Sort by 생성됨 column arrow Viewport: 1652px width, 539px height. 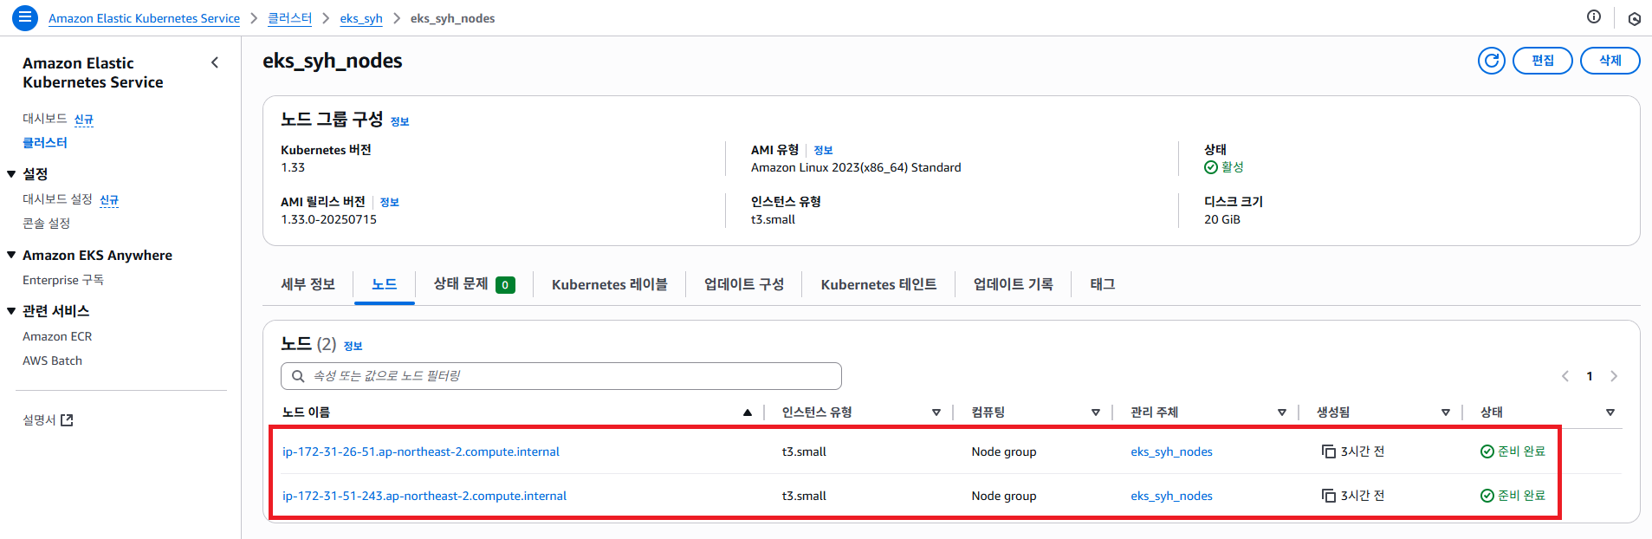1446,412
